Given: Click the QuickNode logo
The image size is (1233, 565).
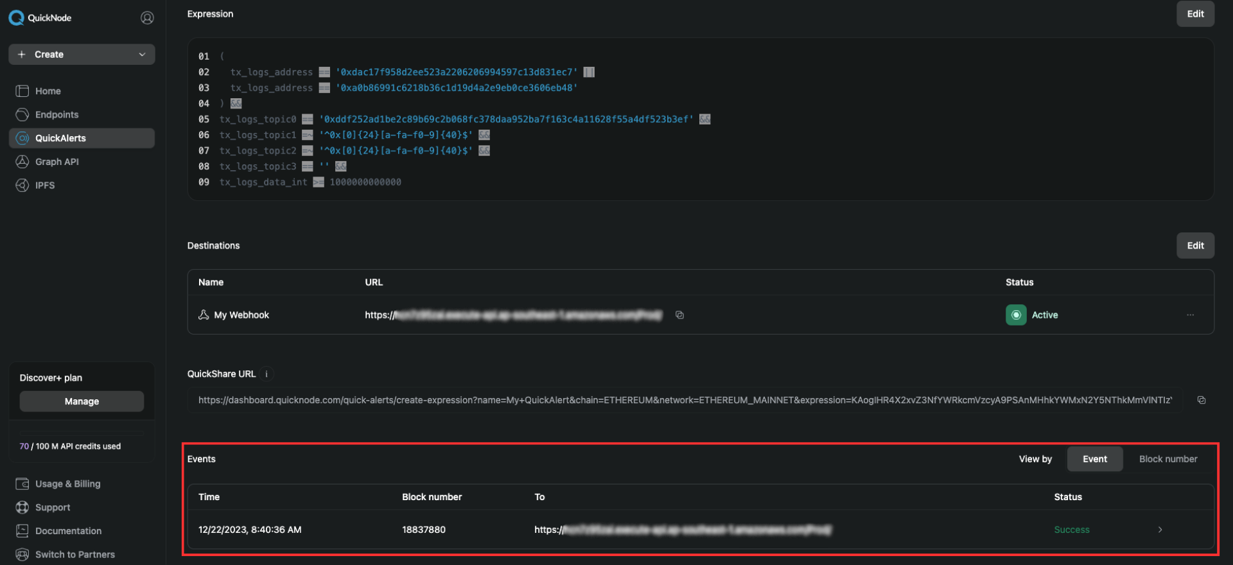Looking at the screenshot, I should pyautogui.click(x=40, y=18).
